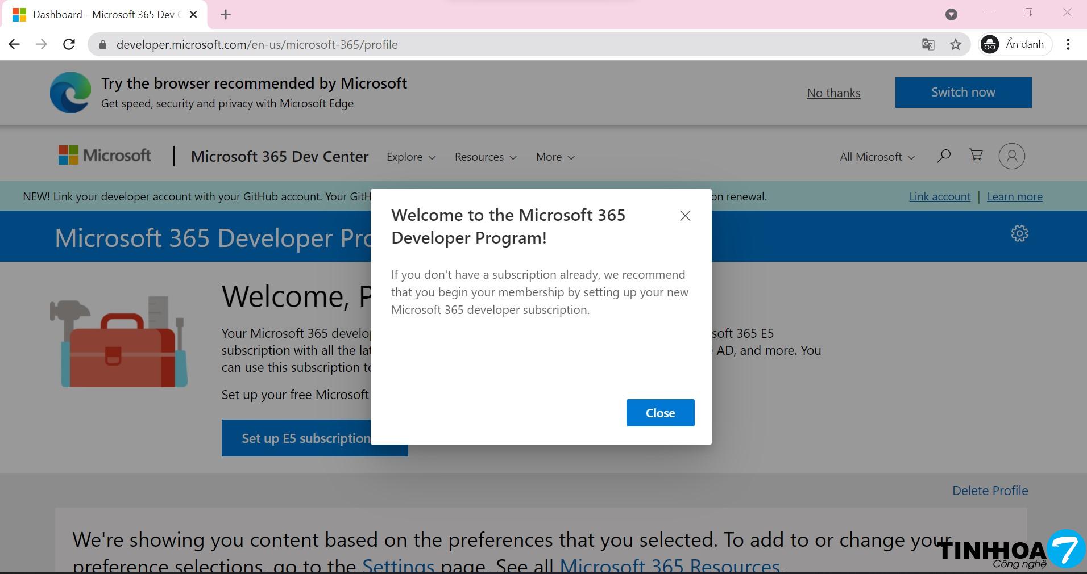This screenshot has width=1087, height=574.
Task: Open the user account profile icon
Action: click(x=1011, y=156)
